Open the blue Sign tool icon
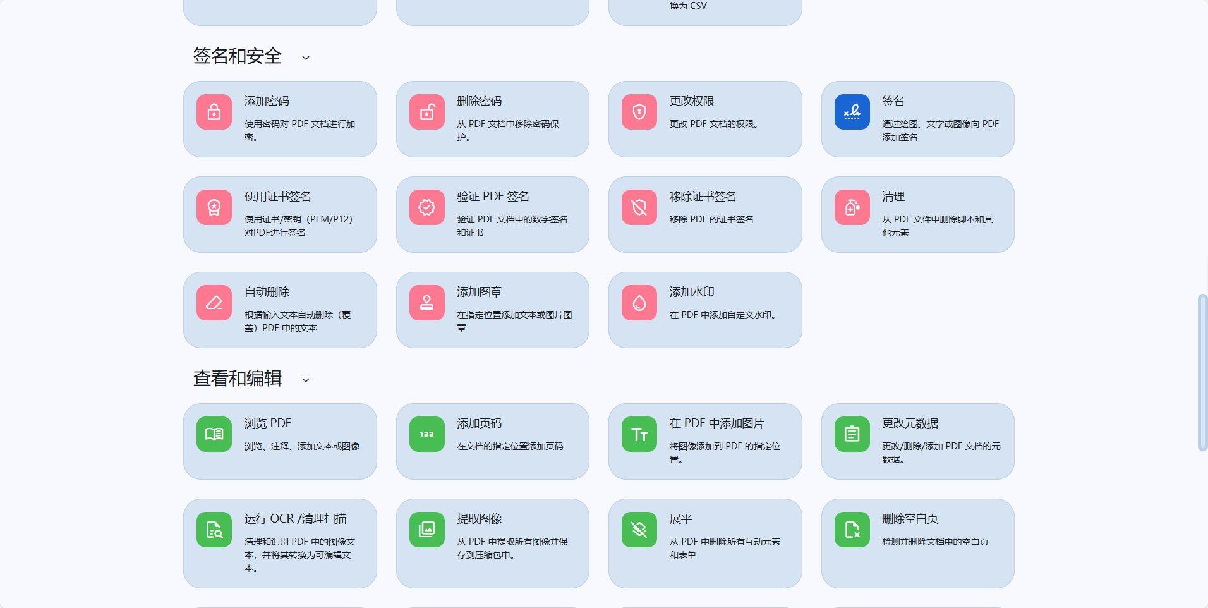Screen dimensions: 1208x608 point(852,112)
